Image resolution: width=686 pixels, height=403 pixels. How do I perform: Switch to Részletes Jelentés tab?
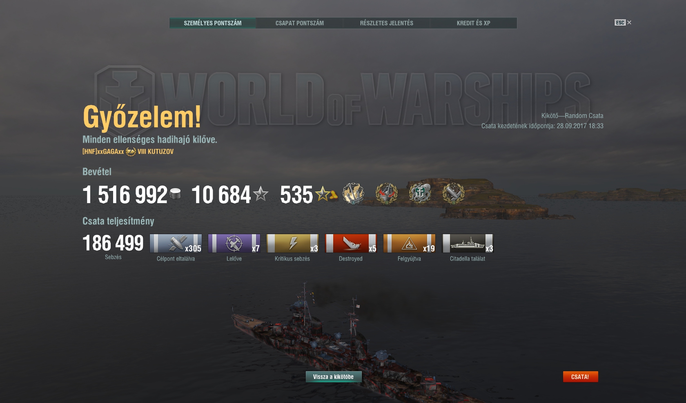tap(386, 23)
